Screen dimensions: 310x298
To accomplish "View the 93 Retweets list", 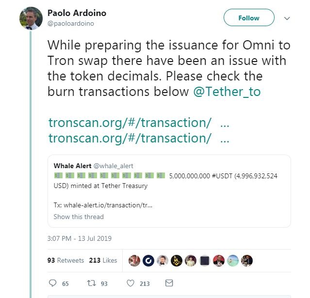I will [x=65, y=260].
